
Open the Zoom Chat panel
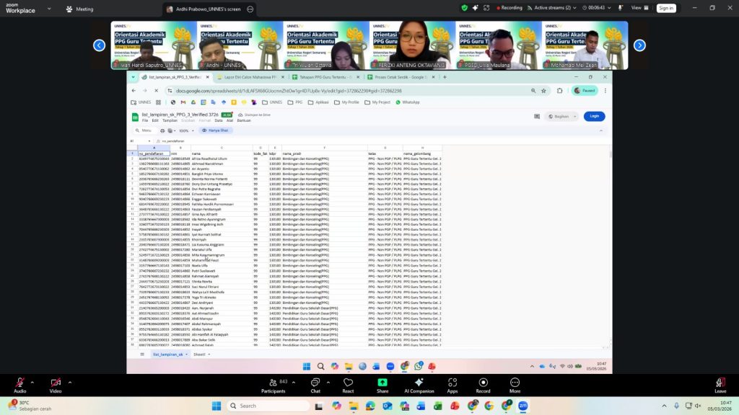[x=315, y=383]
